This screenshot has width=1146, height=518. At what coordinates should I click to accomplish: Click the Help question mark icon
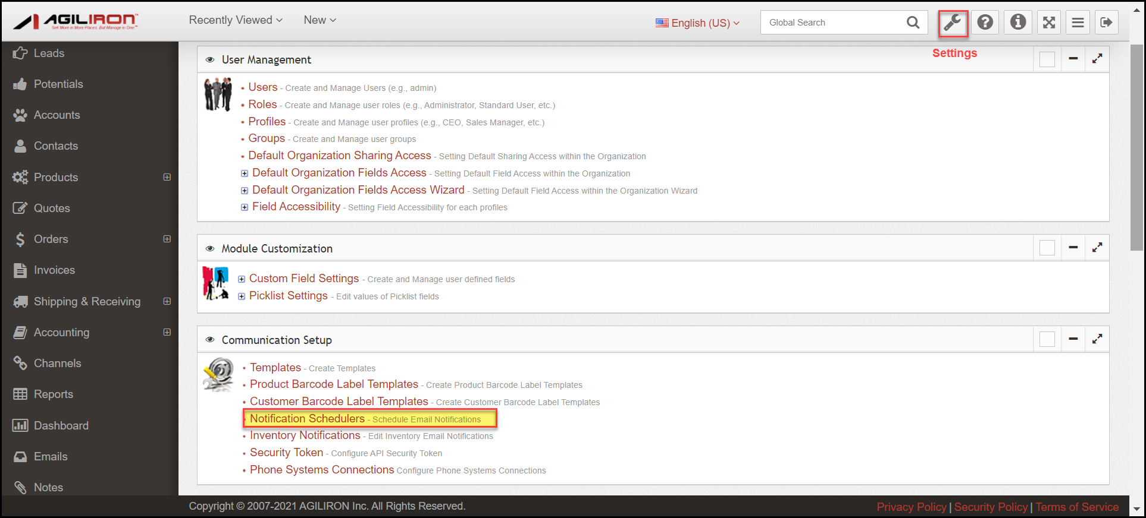pos(985,23)
